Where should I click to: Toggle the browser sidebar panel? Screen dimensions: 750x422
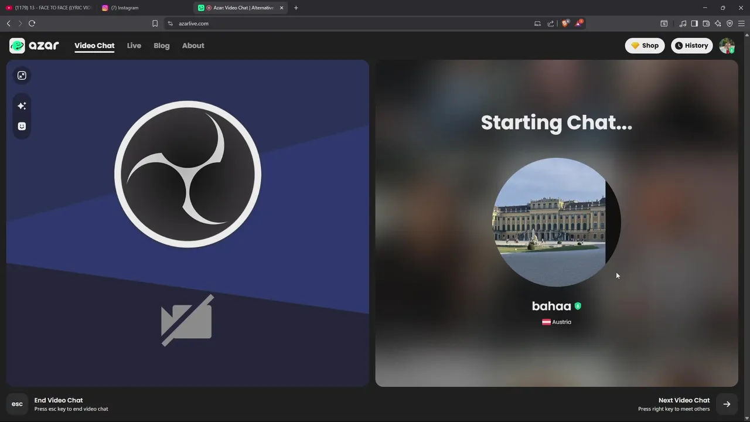tap(694, 23)
